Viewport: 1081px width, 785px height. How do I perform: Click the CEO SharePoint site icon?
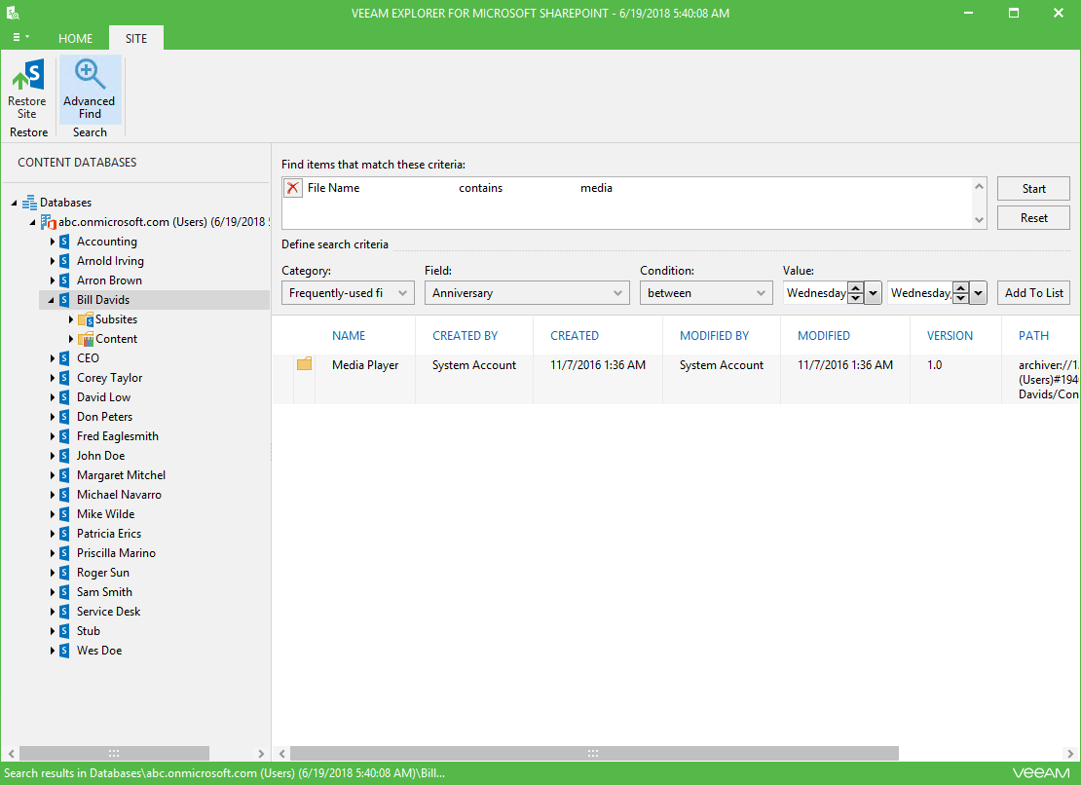(x=64, y=358)
